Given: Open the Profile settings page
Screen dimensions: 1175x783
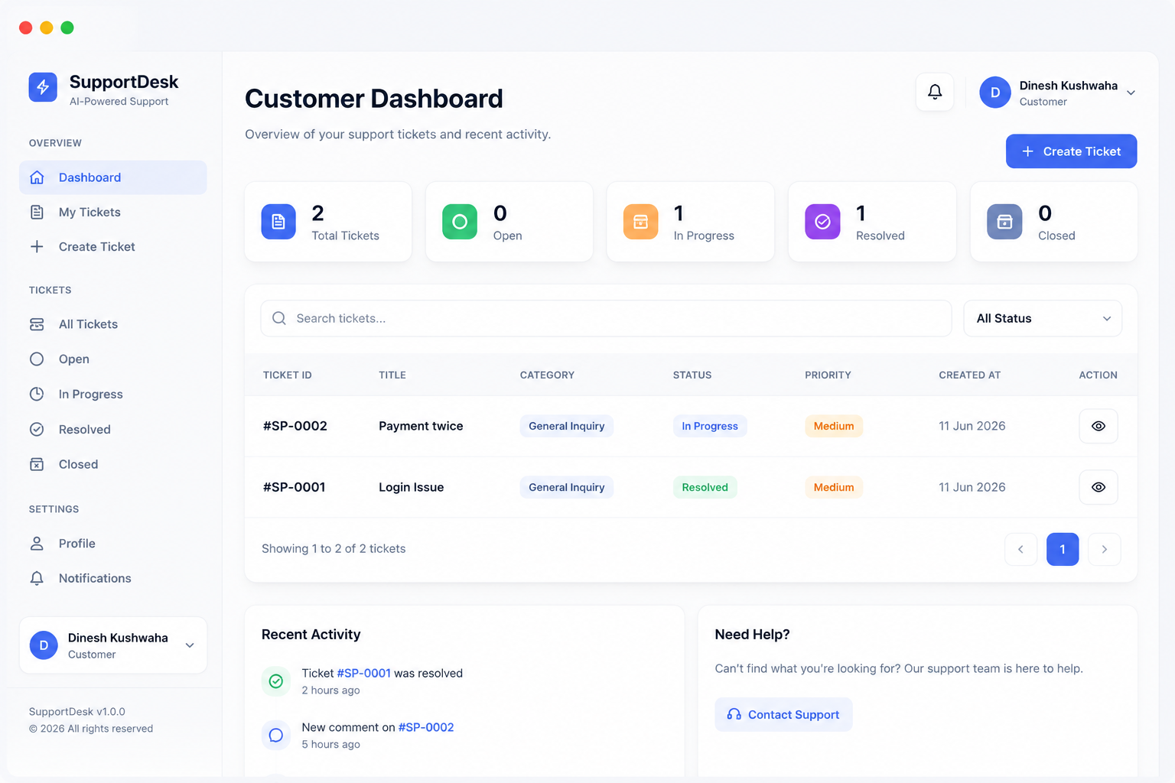Looking at the screenshot, I should tap(113, 544).
